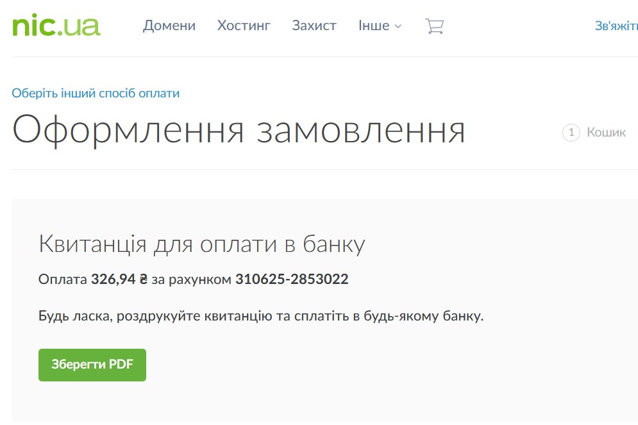Click the text Будь ласка, роздрукуйте квитанцію

pos(155,316)
